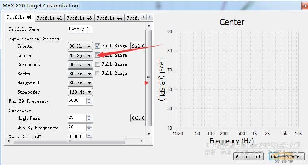Enable Backs Full Range checkbox
The height and width of the screenshot is (165, 308).
point(97,73)
